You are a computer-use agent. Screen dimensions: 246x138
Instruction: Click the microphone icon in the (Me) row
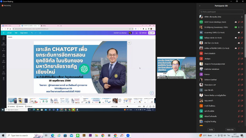(x=242, y=17)
